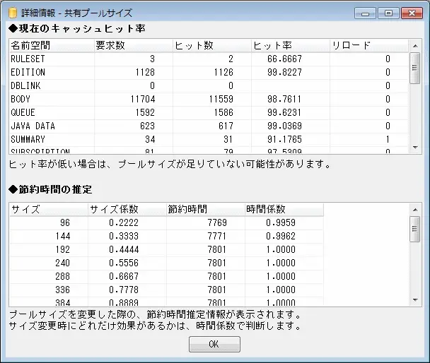Click the サイズ係数 column header
Image resolution: width=430 pixels, height=363 pixels.
point(126,210)
